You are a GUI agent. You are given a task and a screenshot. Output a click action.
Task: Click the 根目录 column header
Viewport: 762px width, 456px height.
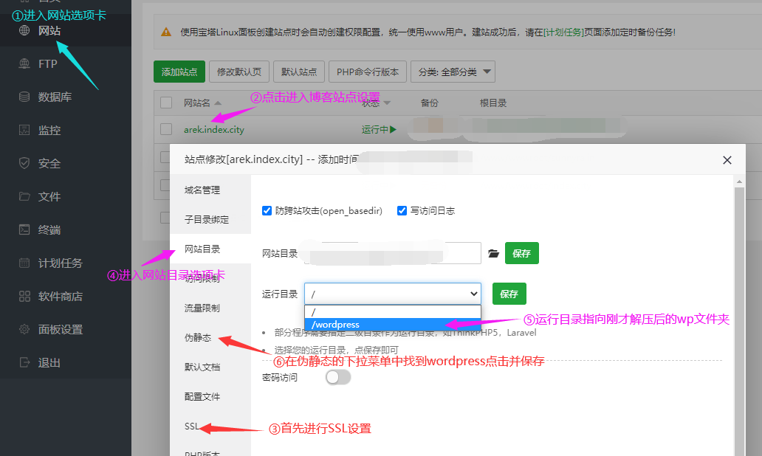coord(493,103)
